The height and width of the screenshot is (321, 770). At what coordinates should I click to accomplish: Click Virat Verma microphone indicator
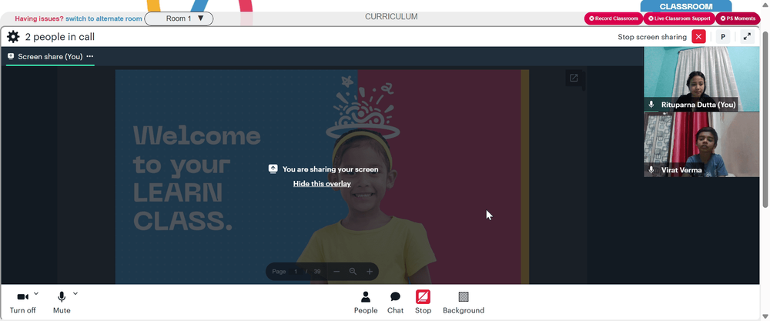coord(651,170)
